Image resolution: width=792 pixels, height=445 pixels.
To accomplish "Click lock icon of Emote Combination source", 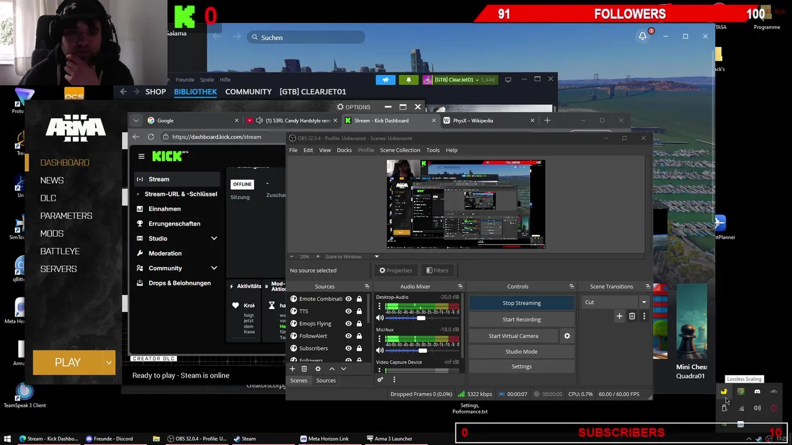I will tap(359, 299).
